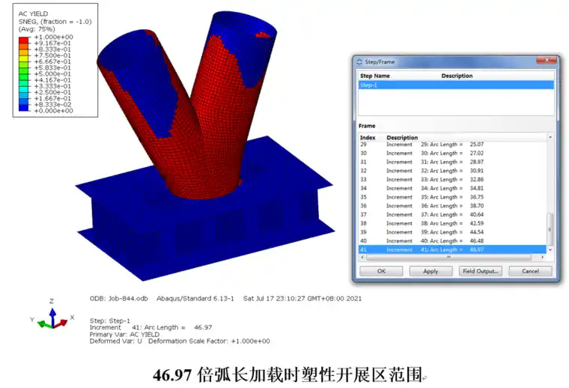Click the XYZ view triad
Viewport: 569px width, 388px height.
pyautogui.click(x=52, y=316)
